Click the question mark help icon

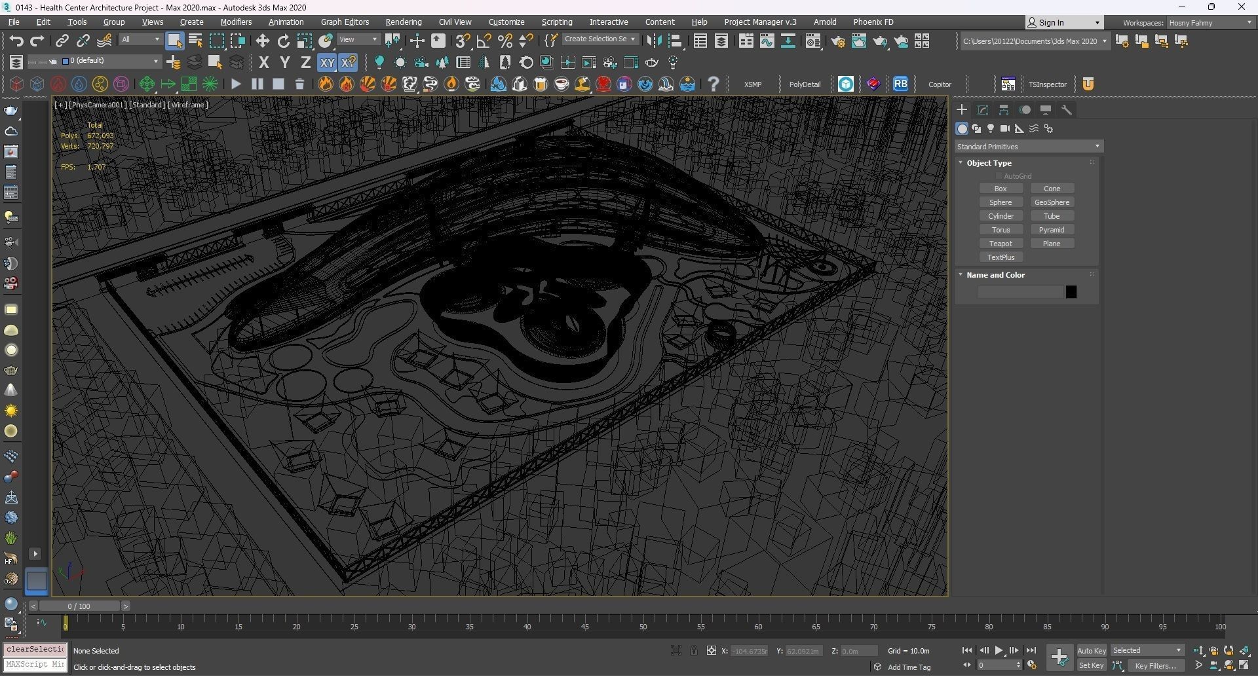(x=714, y=84)
